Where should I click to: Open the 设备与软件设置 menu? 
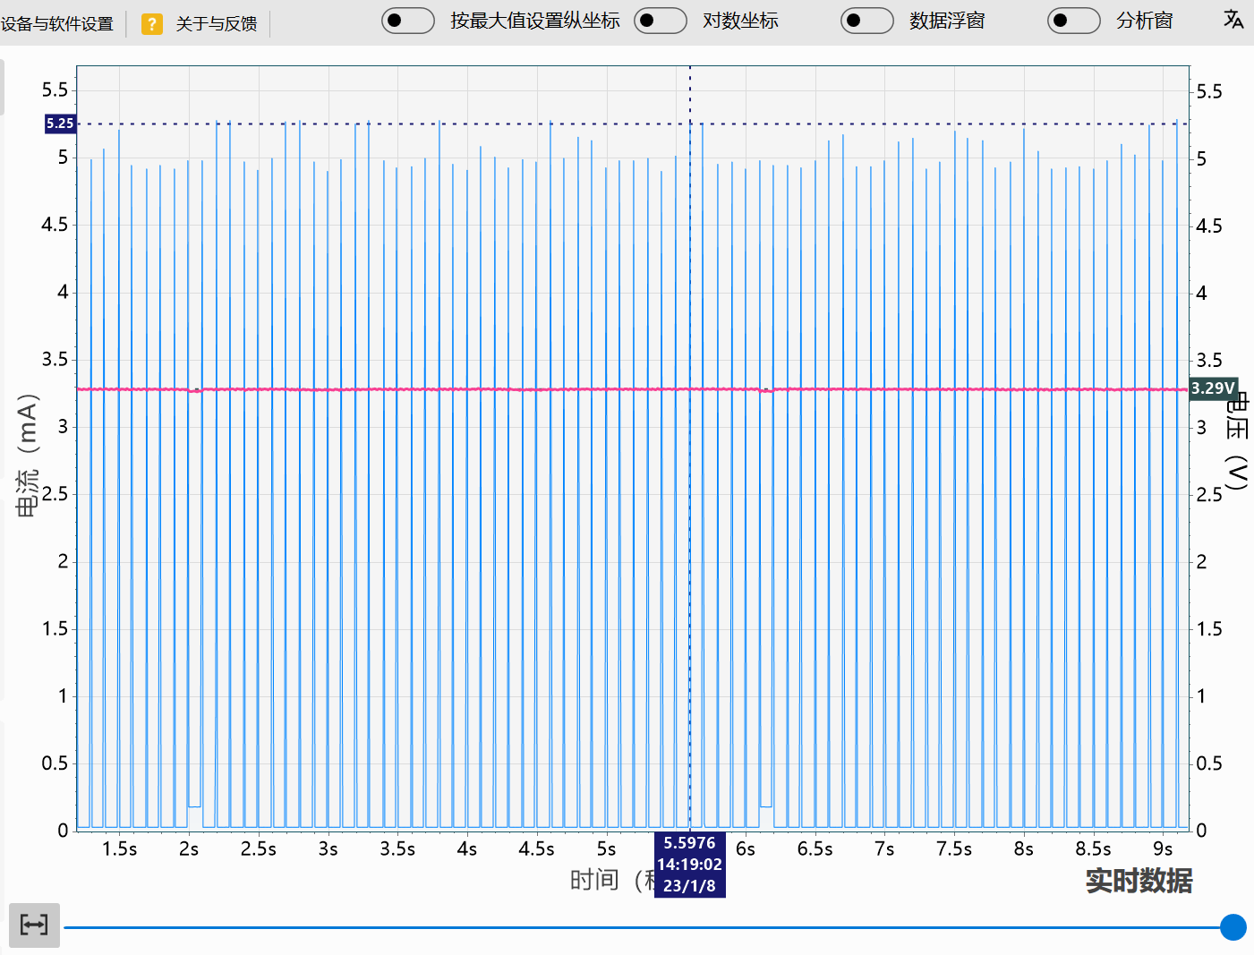pos(57,23)
